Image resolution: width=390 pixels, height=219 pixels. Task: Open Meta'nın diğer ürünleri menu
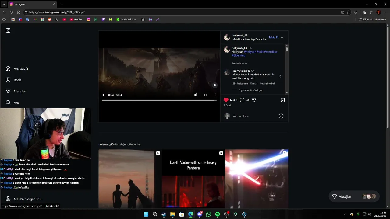24,199
